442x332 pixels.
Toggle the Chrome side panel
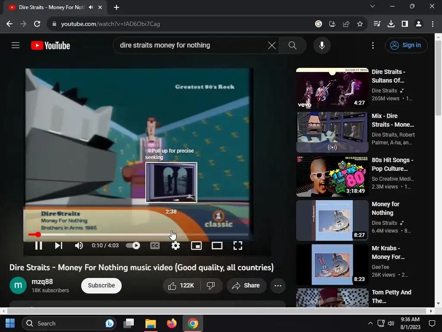tap(405, 24)
